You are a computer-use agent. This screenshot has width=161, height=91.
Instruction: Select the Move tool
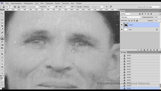[2, 13]
